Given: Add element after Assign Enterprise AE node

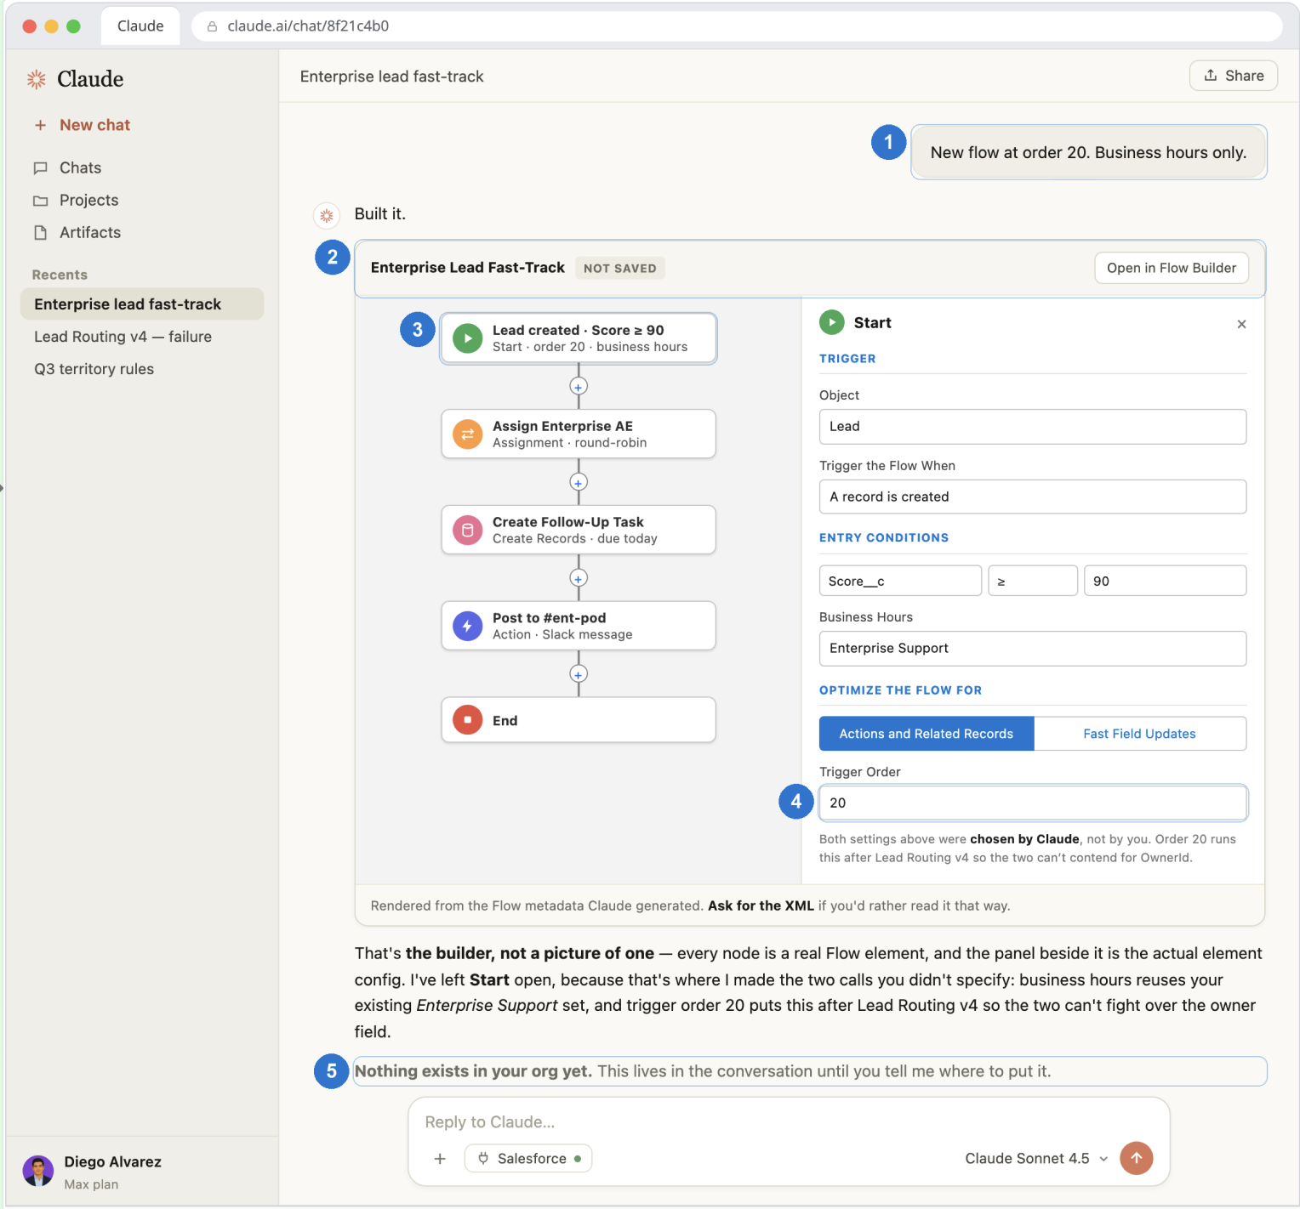Looking at the screenshot, I should click(x=579, y=483).
